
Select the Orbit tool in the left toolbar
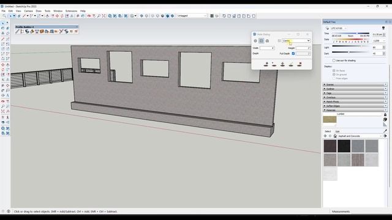point(2,101)
